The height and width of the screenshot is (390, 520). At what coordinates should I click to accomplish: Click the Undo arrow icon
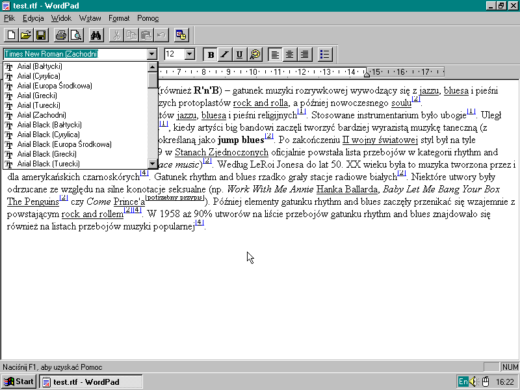tap(161, 35)
